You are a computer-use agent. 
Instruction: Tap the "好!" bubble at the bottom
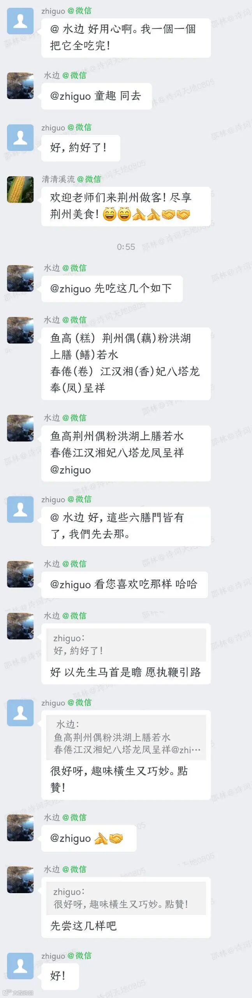[60, 976]
